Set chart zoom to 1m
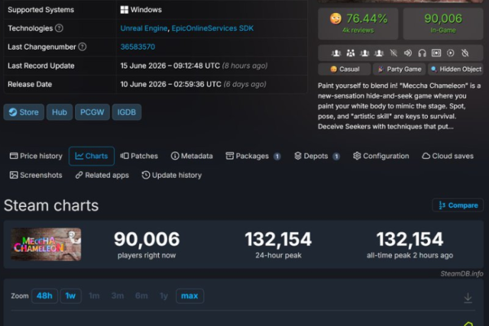 pos(94,296)
